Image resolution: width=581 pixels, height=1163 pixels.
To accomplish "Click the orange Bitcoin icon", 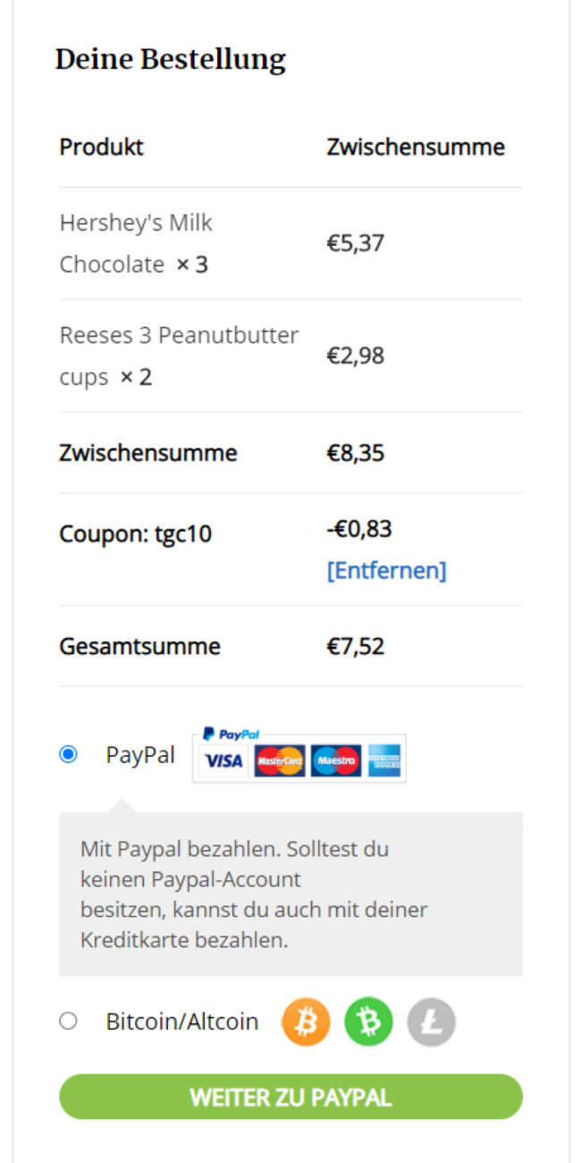I will pyautogui.click(x=306, y=1022).
